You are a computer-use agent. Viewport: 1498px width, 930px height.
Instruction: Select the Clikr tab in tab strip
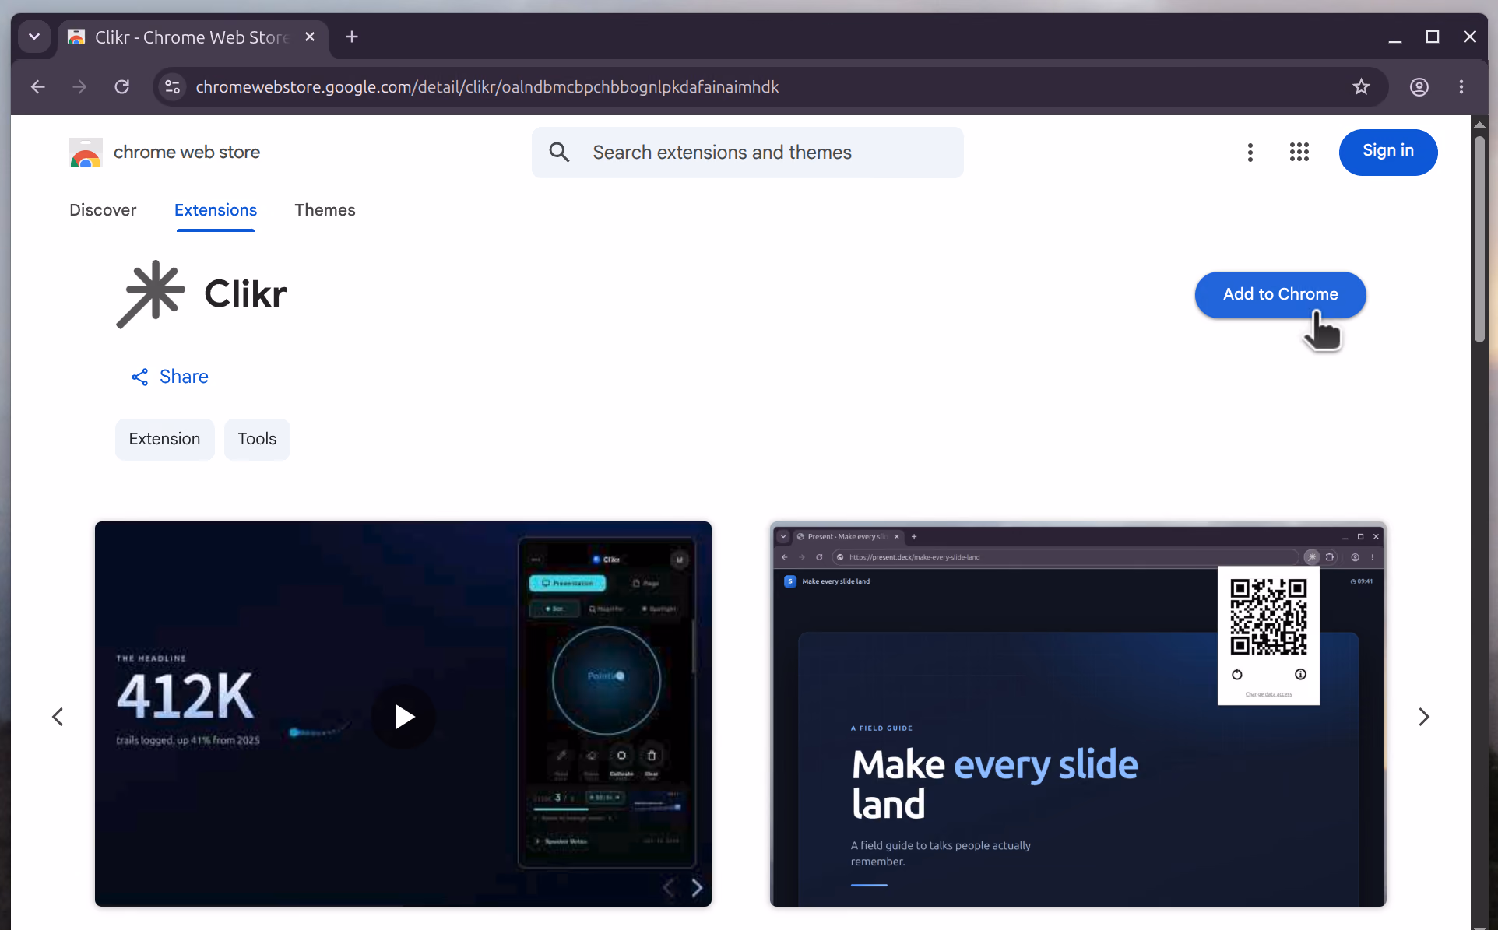tap(192, 37)
